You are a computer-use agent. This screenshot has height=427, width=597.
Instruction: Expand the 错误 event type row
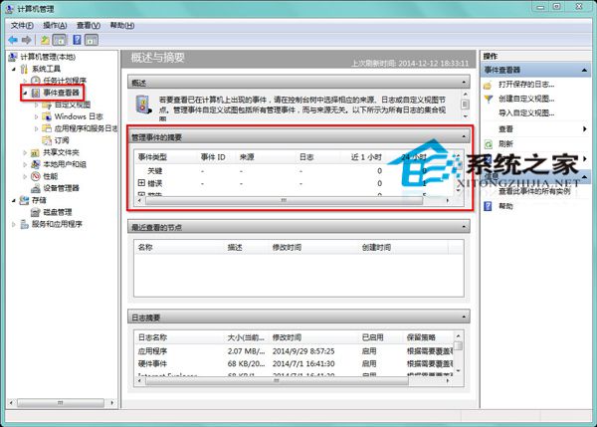pos(141,183)
